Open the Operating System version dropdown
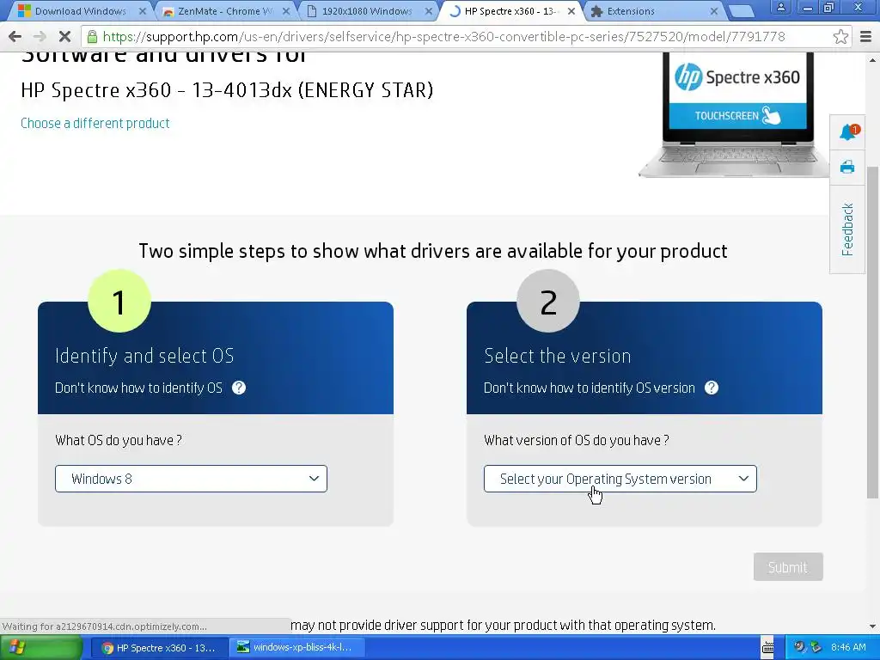Viewport: 880px width, 660px height. (x=620, y=479)
